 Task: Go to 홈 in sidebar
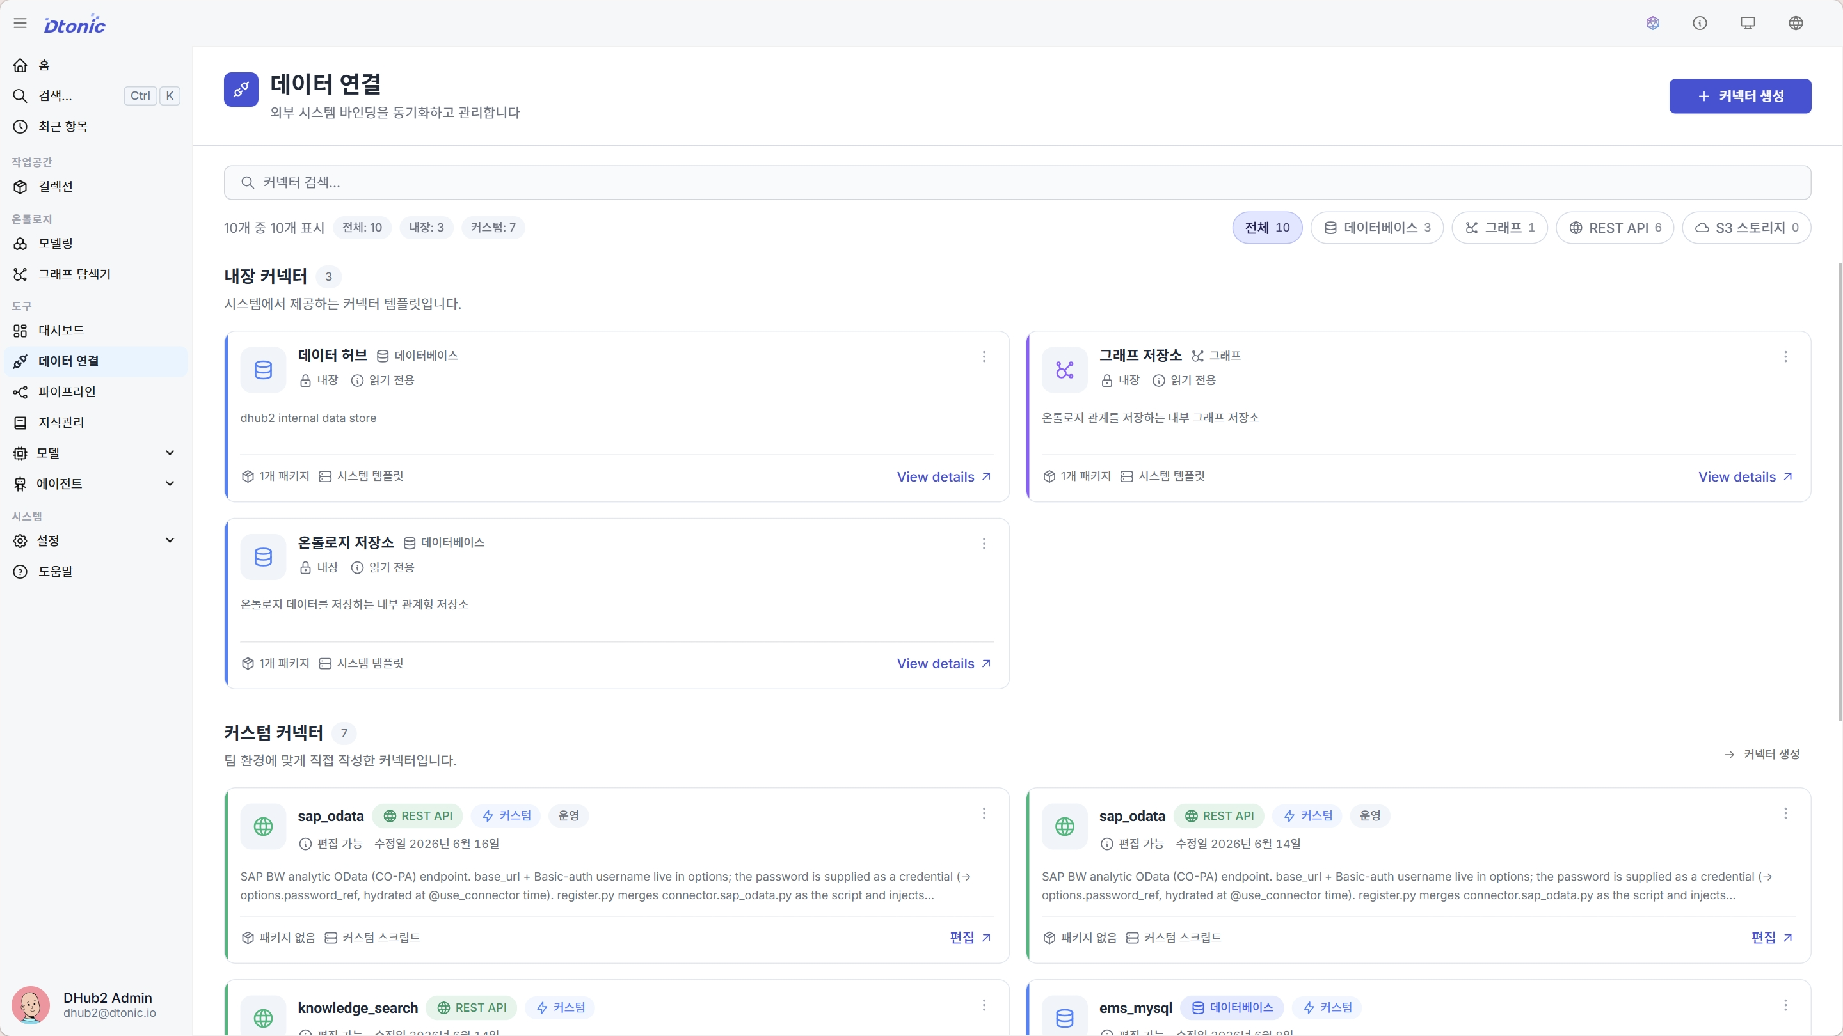coord(96,65)
